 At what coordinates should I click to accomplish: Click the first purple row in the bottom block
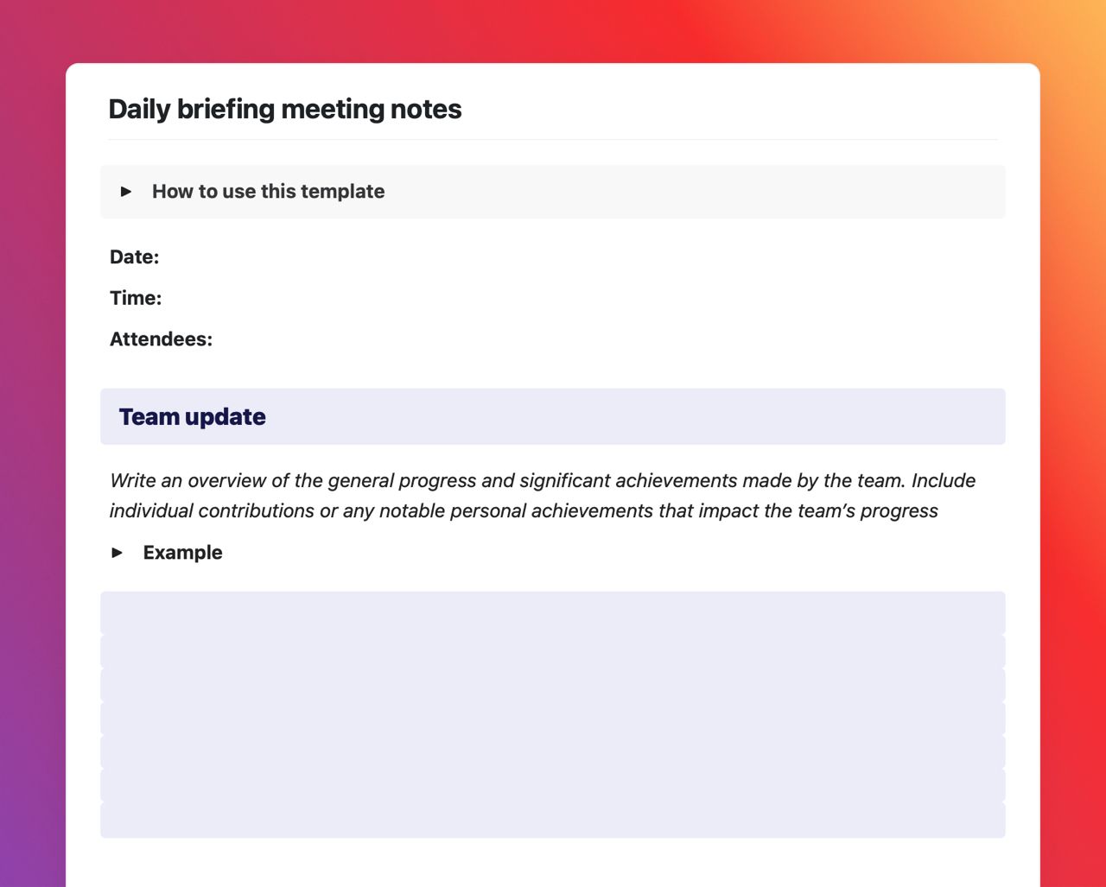pos(553,611)
